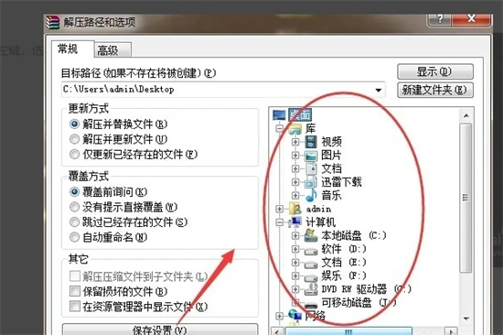The width and height of the screenshot is (503, 335).
Task: Click the Computer (计算机) icon
Action: pyautogui.click(x=295, y=222)
